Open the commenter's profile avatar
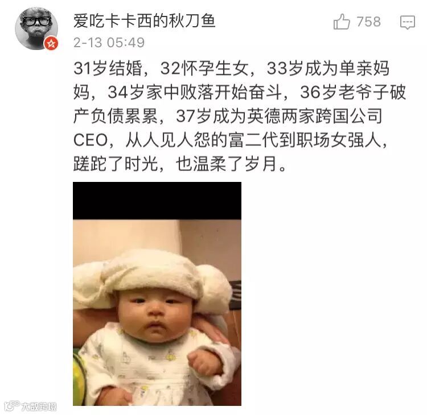427x415 pixels. click(36, 29)
